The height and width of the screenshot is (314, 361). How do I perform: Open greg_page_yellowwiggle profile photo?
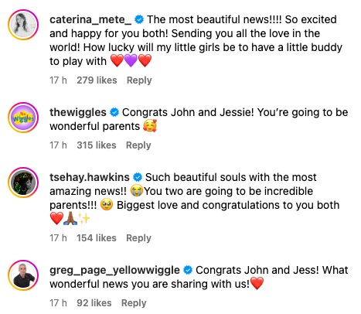tap(23, 275)
